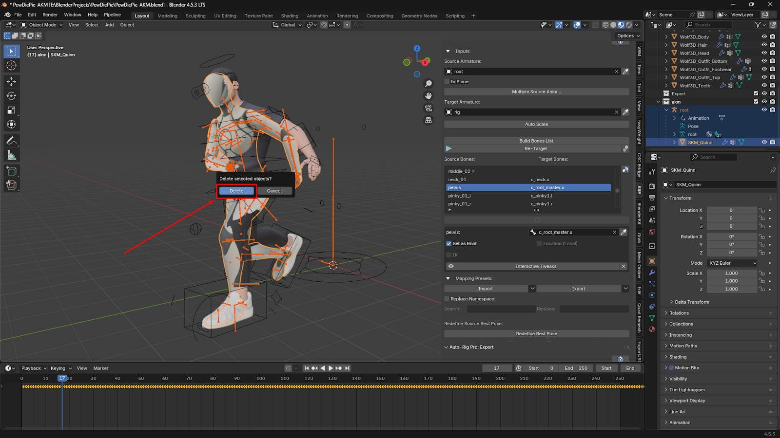This screenshot has width=780, height=438.
Task: Select the Scale tool
Action: [x=11, y=110]
